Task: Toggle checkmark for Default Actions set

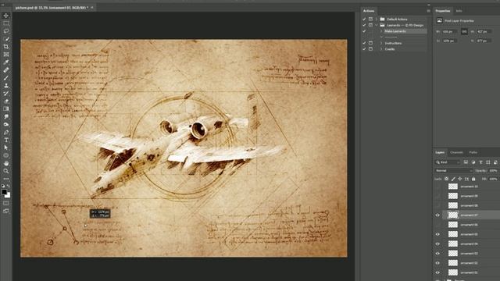Action: [364, 19]
